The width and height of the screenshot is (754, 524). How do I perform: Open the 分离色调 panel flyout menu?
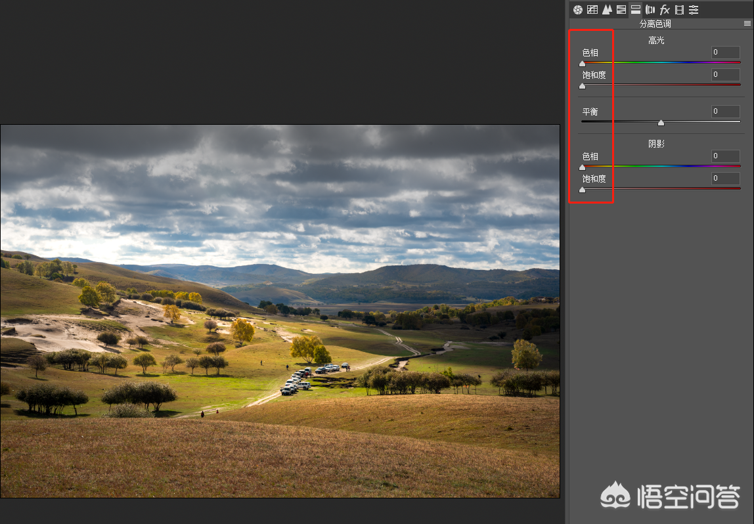pyautogui.click(x=747, y=24)
